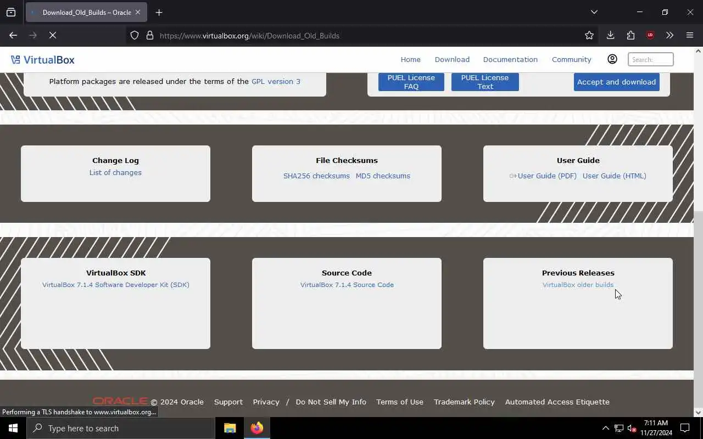The width and height of the screenshot is (703, 439).
Task: Open Firefox recent browsing view icon
Action: pyautogui.click(x=11, y=12)
